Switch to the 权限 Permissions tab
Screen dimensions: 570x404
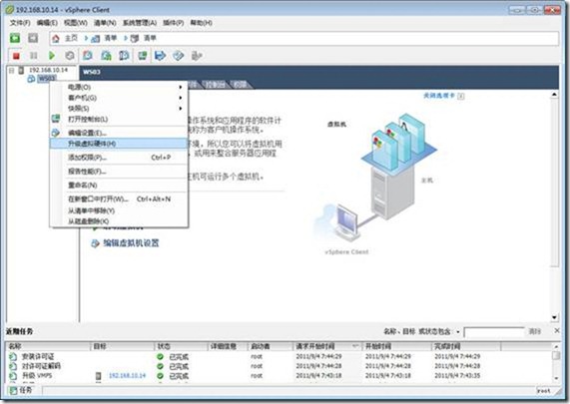241,85
